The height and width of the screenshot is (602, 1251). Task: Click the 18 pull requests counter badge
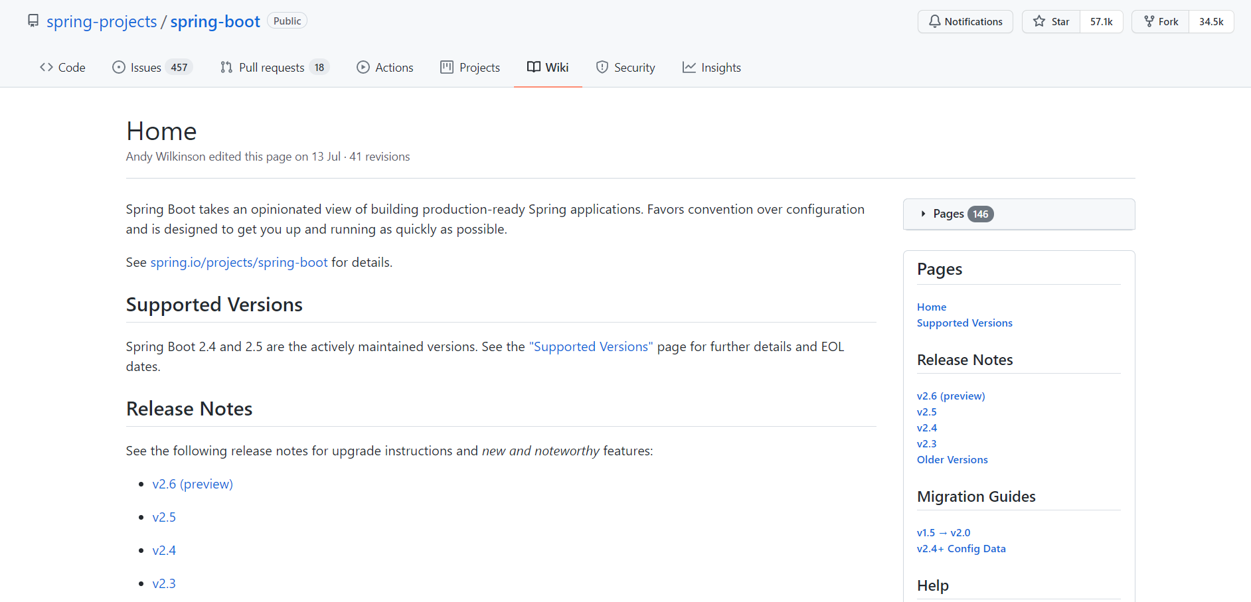point(319,67)
